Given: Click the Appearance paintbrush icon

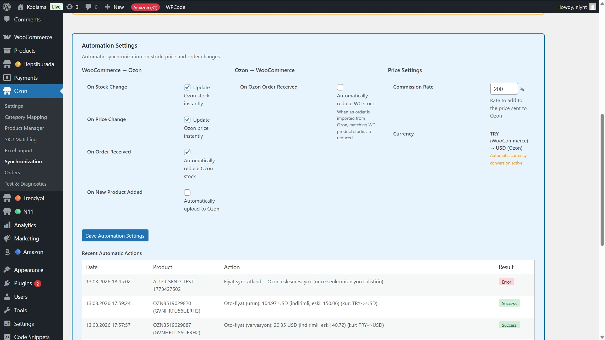Looking at the screenshot, I should coord(7,270).
